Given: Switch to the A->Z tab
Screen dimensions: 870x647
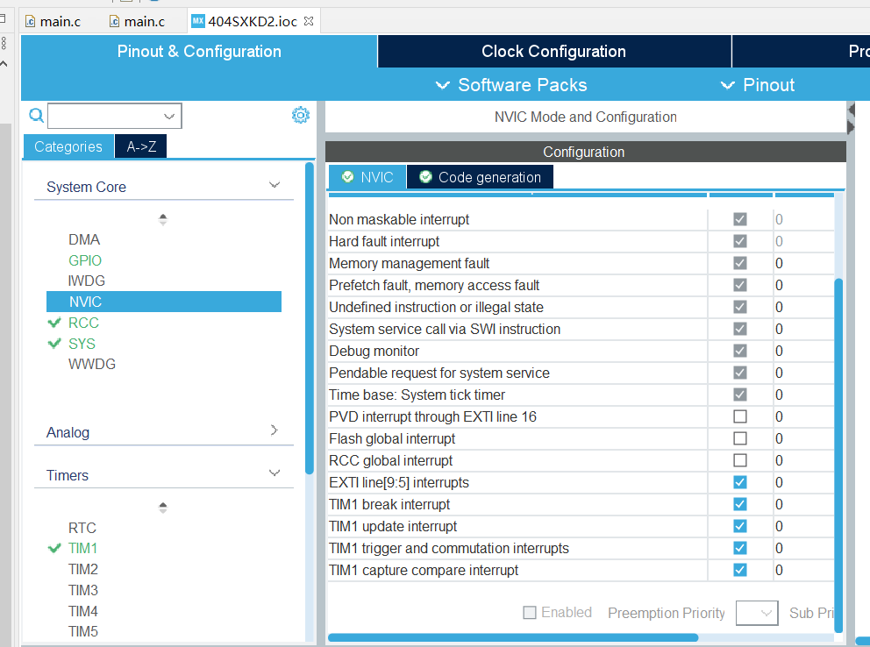Looking at the screenshot, I should pyautogui.click(x=141, y=146).
